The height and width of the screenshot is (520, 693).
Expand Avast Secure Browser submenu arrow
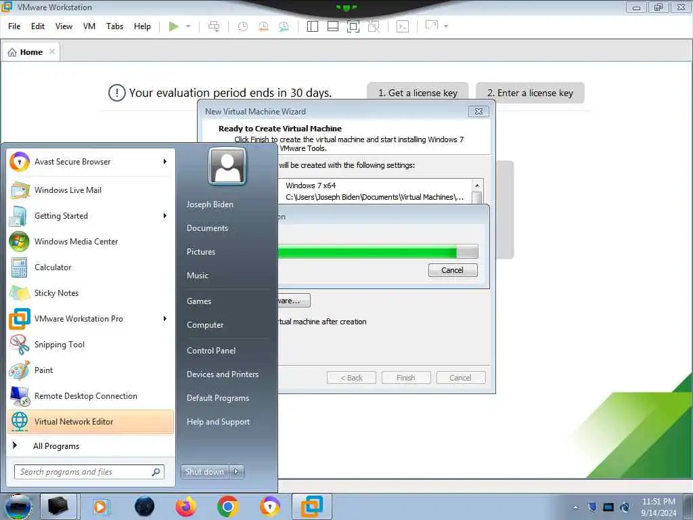click(x=165, y=162)
